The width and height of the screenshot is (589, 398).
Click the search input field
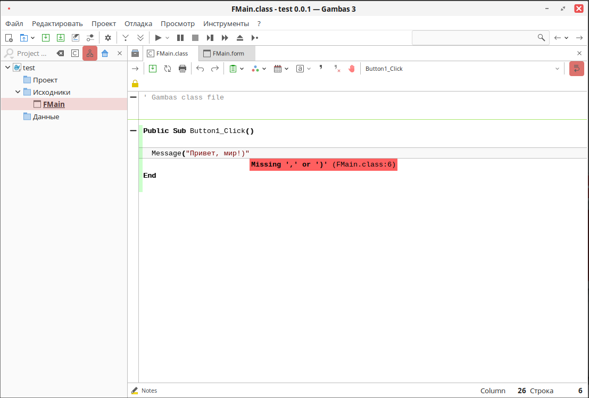click(474, 38)
